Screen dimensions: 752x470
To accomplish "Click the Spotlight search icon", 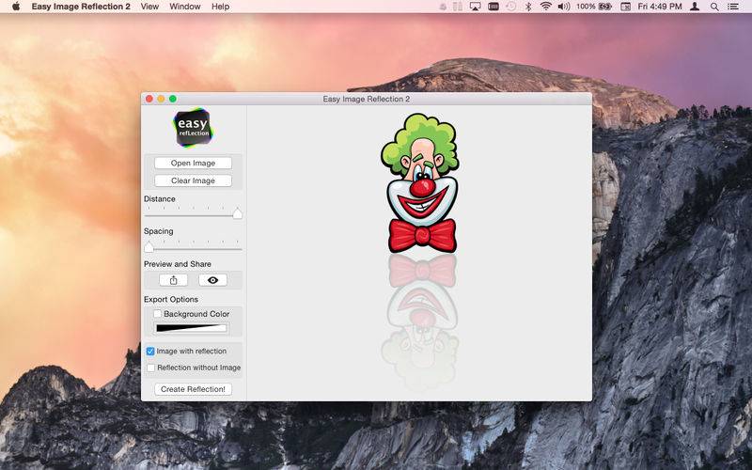I will coord(714,7).
